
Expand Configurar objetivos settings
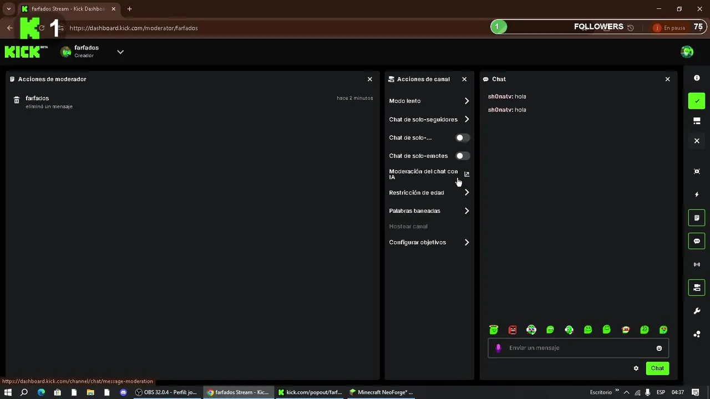click(x=466, y=242)
